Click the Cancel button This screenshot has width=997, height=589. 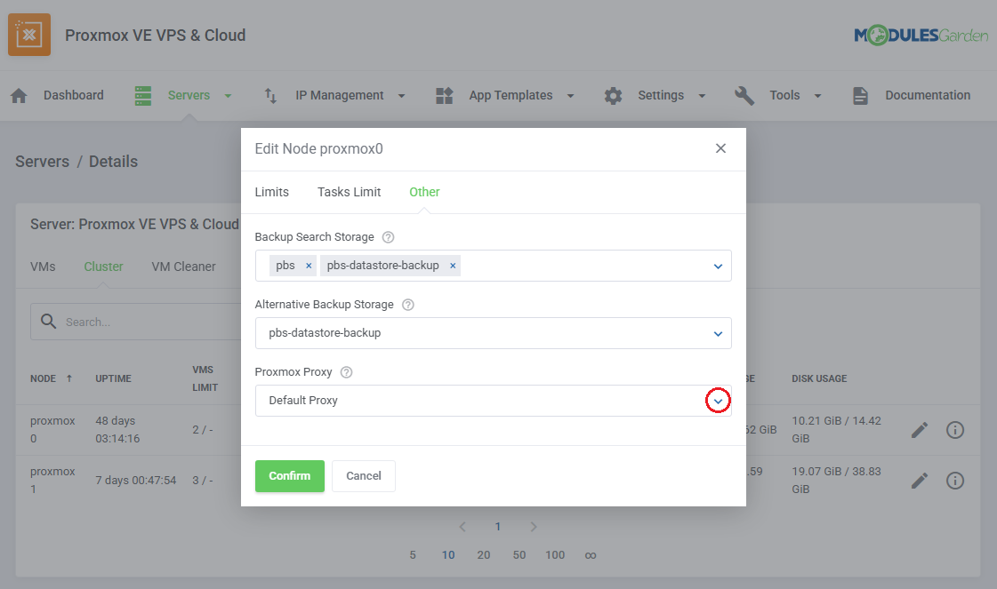[x=363, y=476]
